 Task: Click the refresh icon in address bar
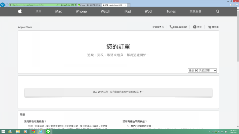click(75, 5)
